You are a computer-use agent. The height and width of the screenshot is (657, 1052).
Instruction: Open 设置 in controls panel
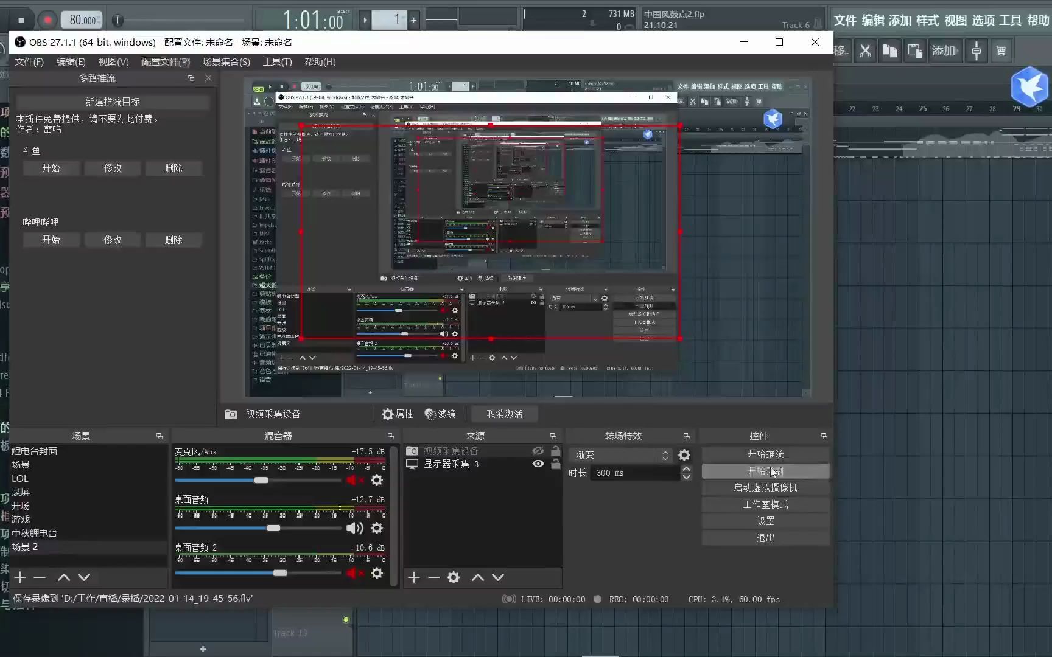[765, 521]
